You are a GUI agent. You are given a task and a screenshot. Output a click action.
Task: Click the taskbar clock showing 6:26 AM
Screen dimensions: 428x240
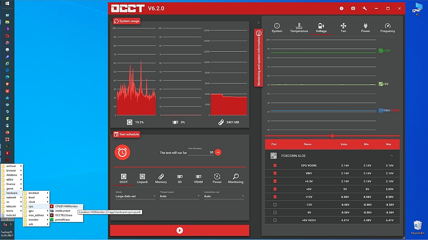(7, 234)
